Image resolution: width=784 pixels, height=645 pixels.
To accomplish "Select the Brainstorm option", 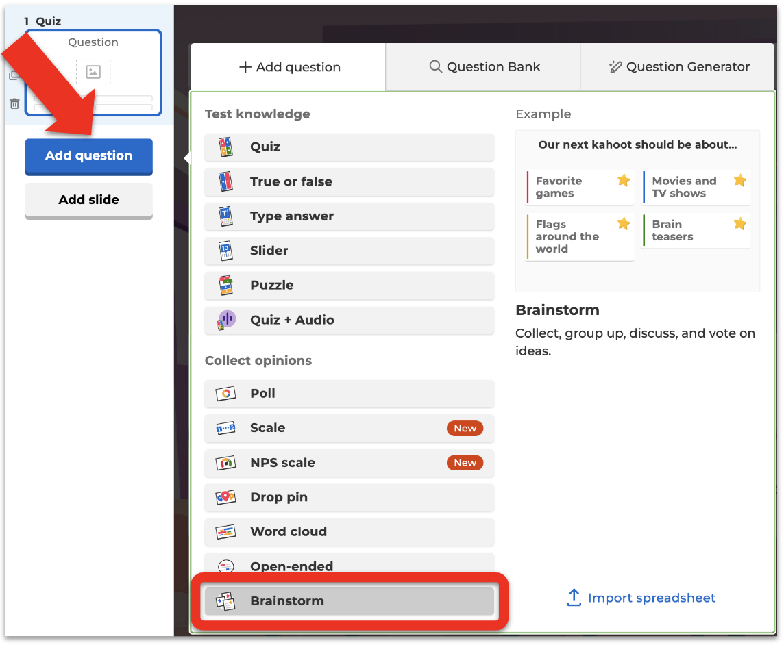I will 350,601.
